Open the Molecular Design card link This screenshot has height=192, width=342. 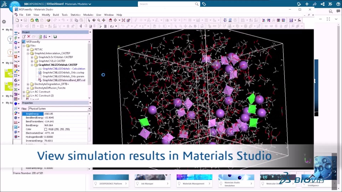pos(278,183)
